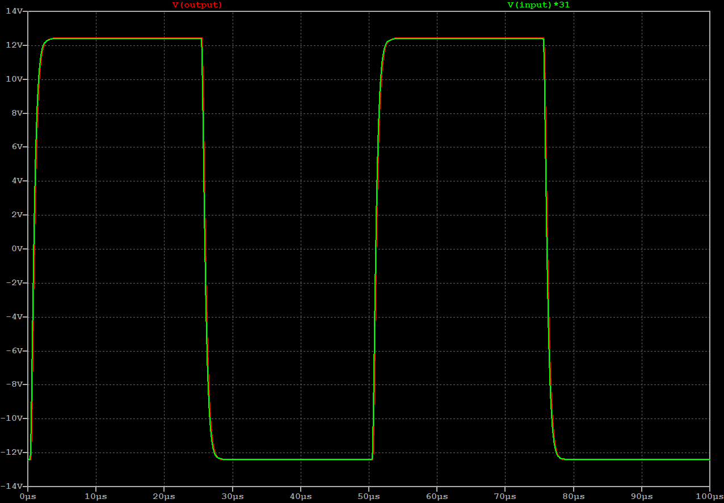Click the -4V vertical axis label
Screen dimensions: 724x503
point(14,317)
